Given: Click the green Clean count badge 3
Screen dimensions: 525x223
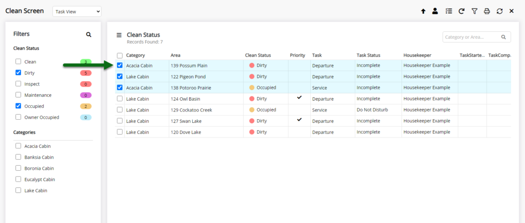Looking at the screenshot, I should click(x=86, y=62).
